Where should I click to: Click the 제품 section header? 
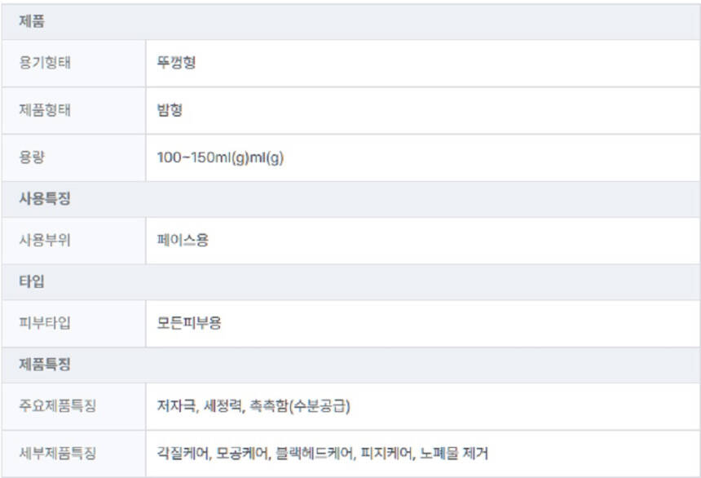point(32,22)
